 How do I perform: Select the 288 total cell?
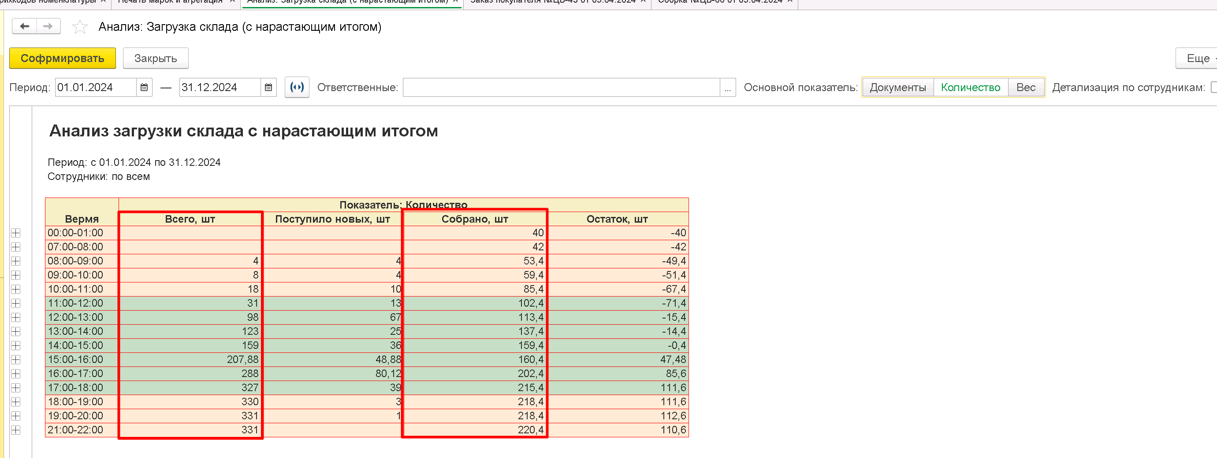pos(190,374)
